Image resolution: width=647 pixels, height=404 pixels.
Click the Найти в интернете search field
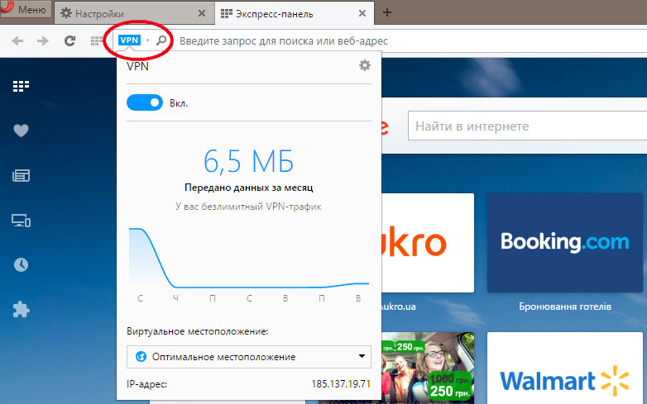527,126
